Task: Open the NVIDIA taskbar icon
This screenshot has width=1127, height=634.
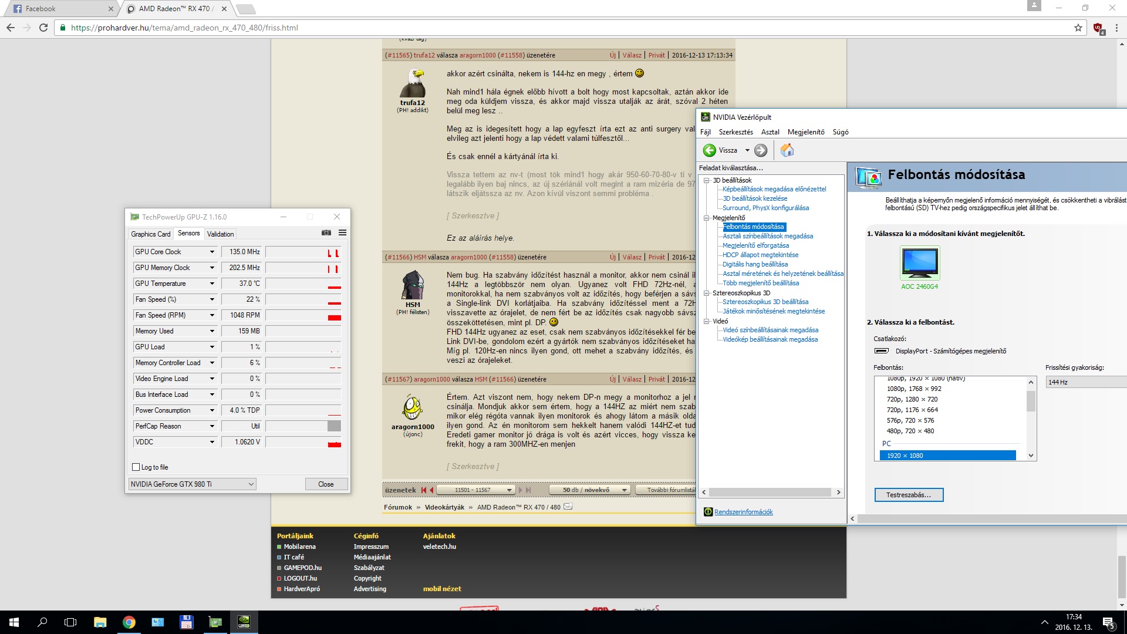Action: [244, 622]
